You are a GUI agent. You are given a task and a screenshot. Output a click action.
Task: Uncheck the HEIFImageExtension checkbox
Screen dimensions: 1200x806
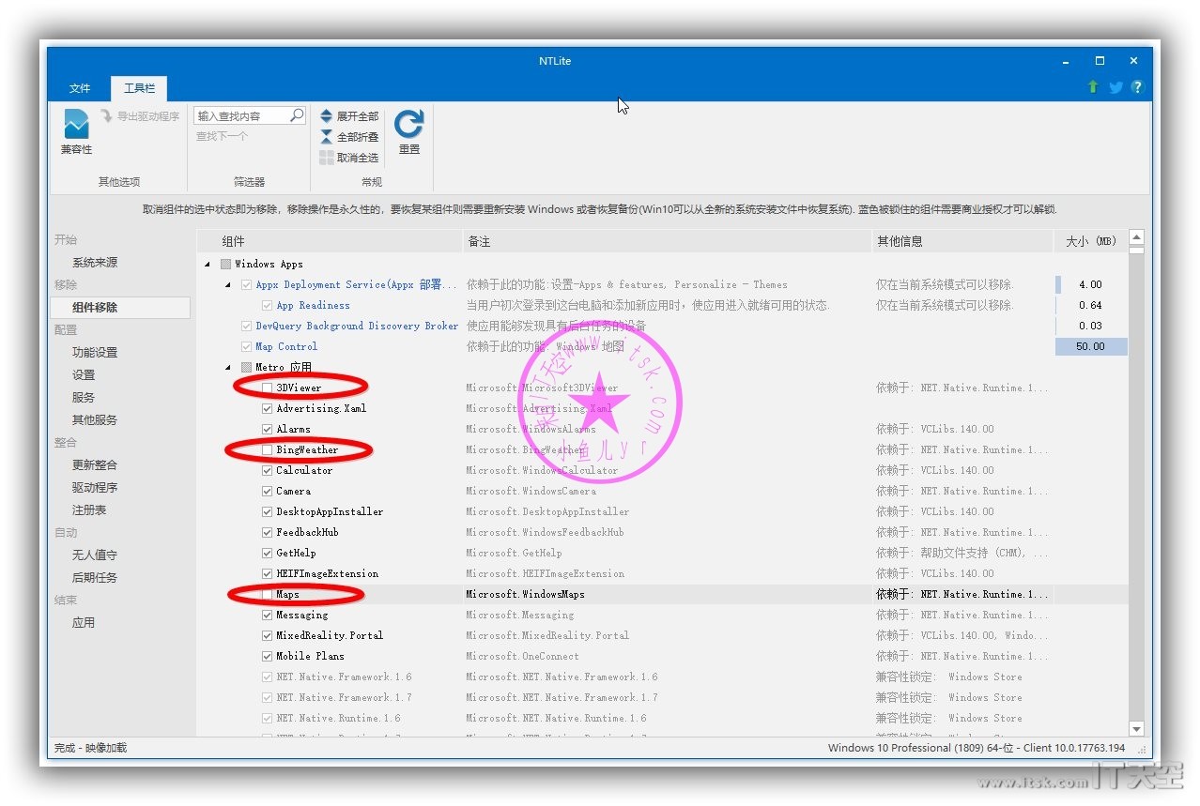[268, 573]
